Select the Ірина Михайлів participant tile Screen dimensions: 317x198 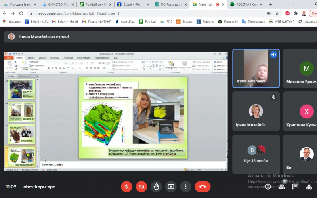256,111
